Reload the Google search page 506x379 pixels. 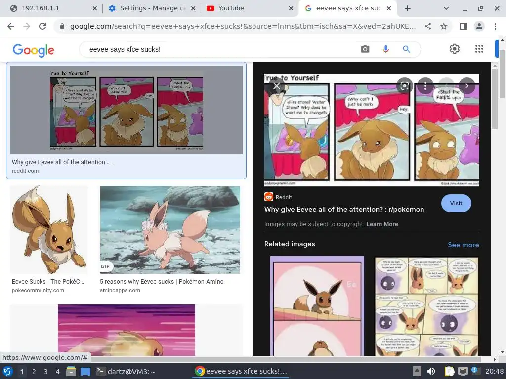tap(42, 26)
